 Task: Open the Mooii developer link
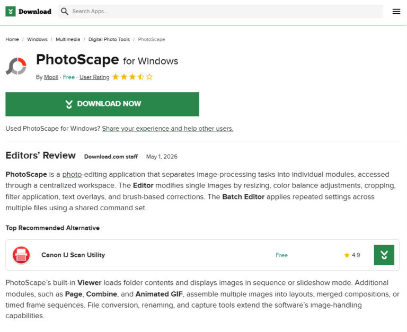51,77
